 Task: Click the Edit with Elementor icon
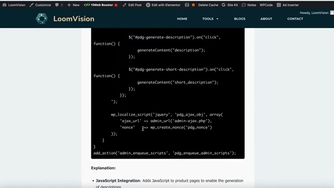(148, 5)
